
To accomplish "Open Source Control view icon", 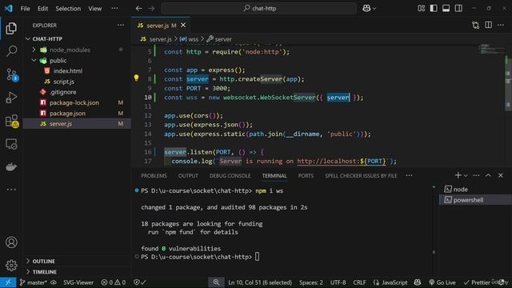I will (x=12, y=74).
